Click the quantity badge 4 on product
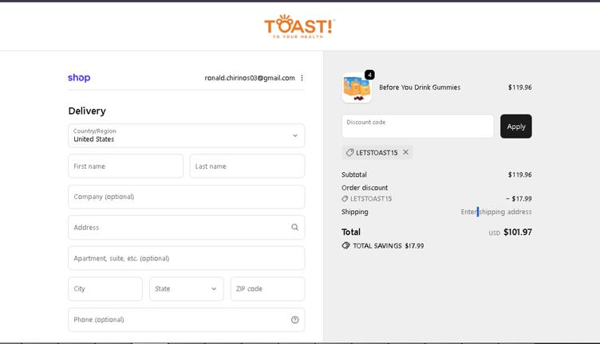This screenshot has height=344, width=600. click(369, 75)
